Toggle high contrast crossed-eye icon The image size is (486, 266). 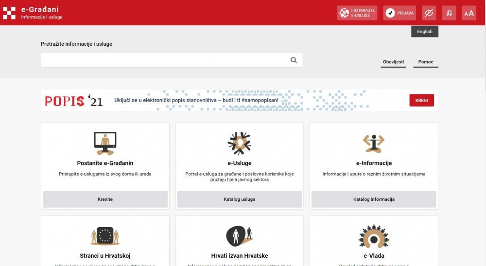point(429,13)
